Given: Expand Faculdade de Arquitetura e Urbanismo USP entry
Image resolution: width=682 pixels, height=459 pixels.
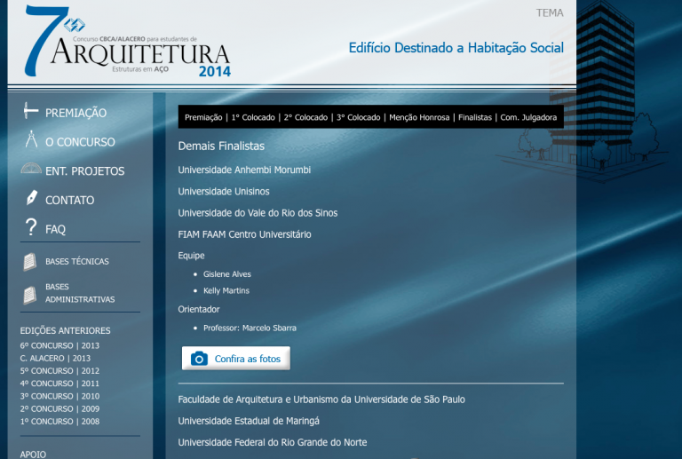Looking at the screenshot, I should pyautogui.click(x=321, y=400).
